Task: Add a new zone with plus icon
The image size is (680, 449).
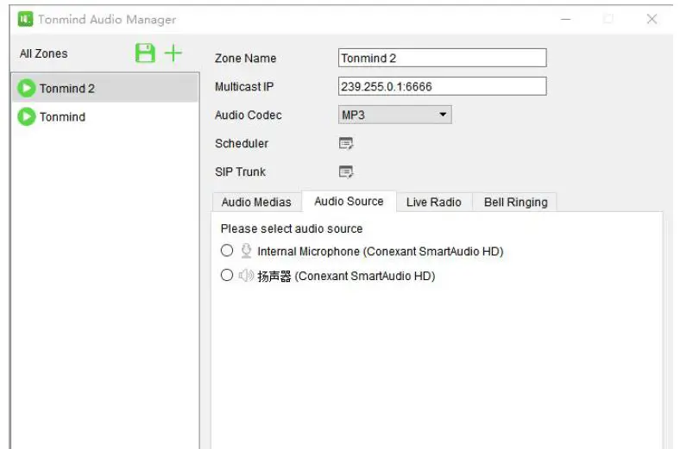Action: point(173,53)
